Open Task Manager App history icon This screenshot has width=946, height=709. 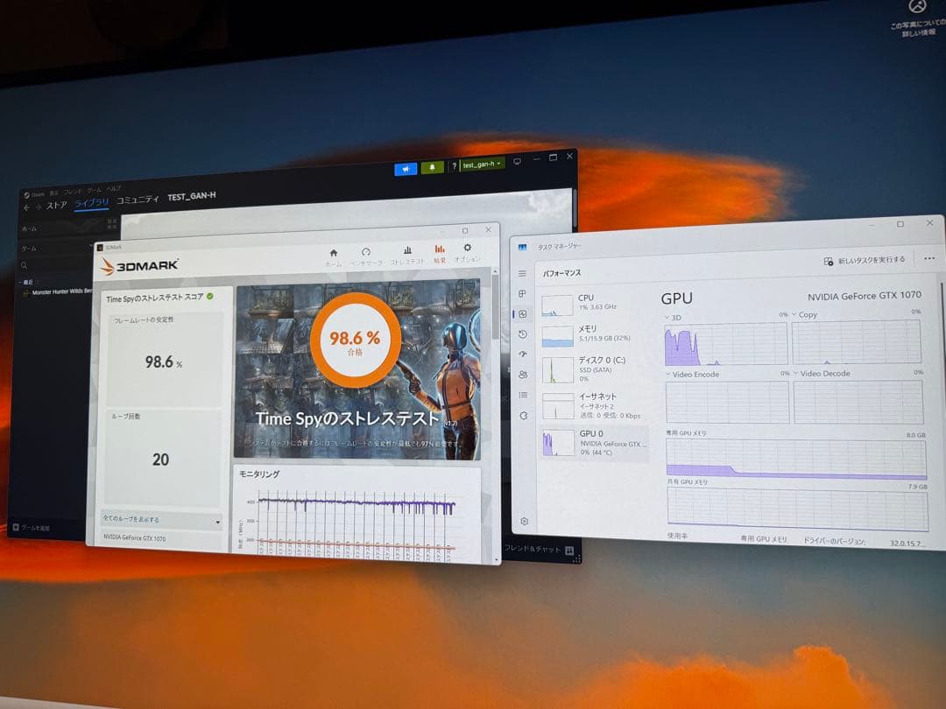click(523, 334)
